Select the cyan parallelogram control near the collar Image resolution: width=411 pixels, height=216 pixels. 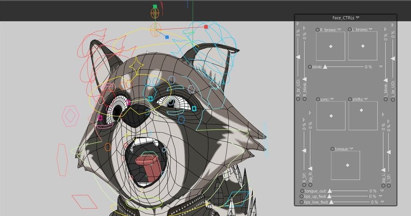point(236,199)
